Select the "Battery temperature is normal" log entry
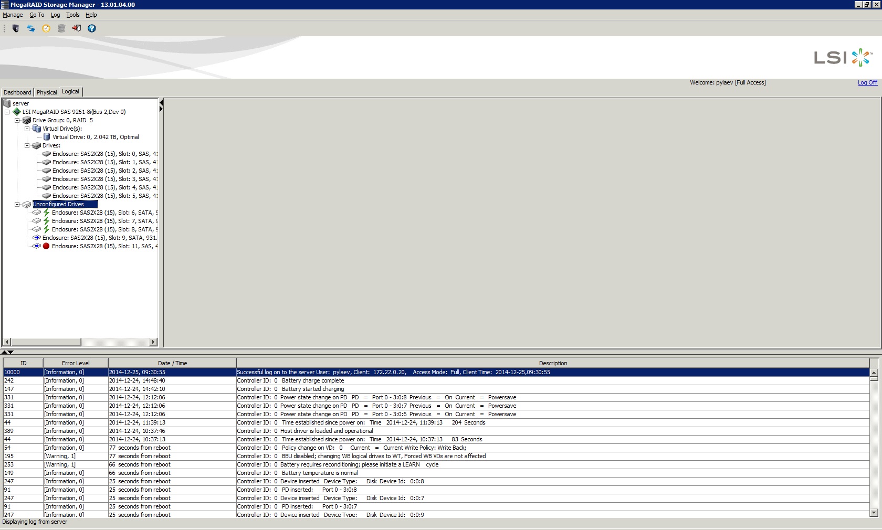Image resolution: width=882 pixels, height=530 pixels. point(436,473)
